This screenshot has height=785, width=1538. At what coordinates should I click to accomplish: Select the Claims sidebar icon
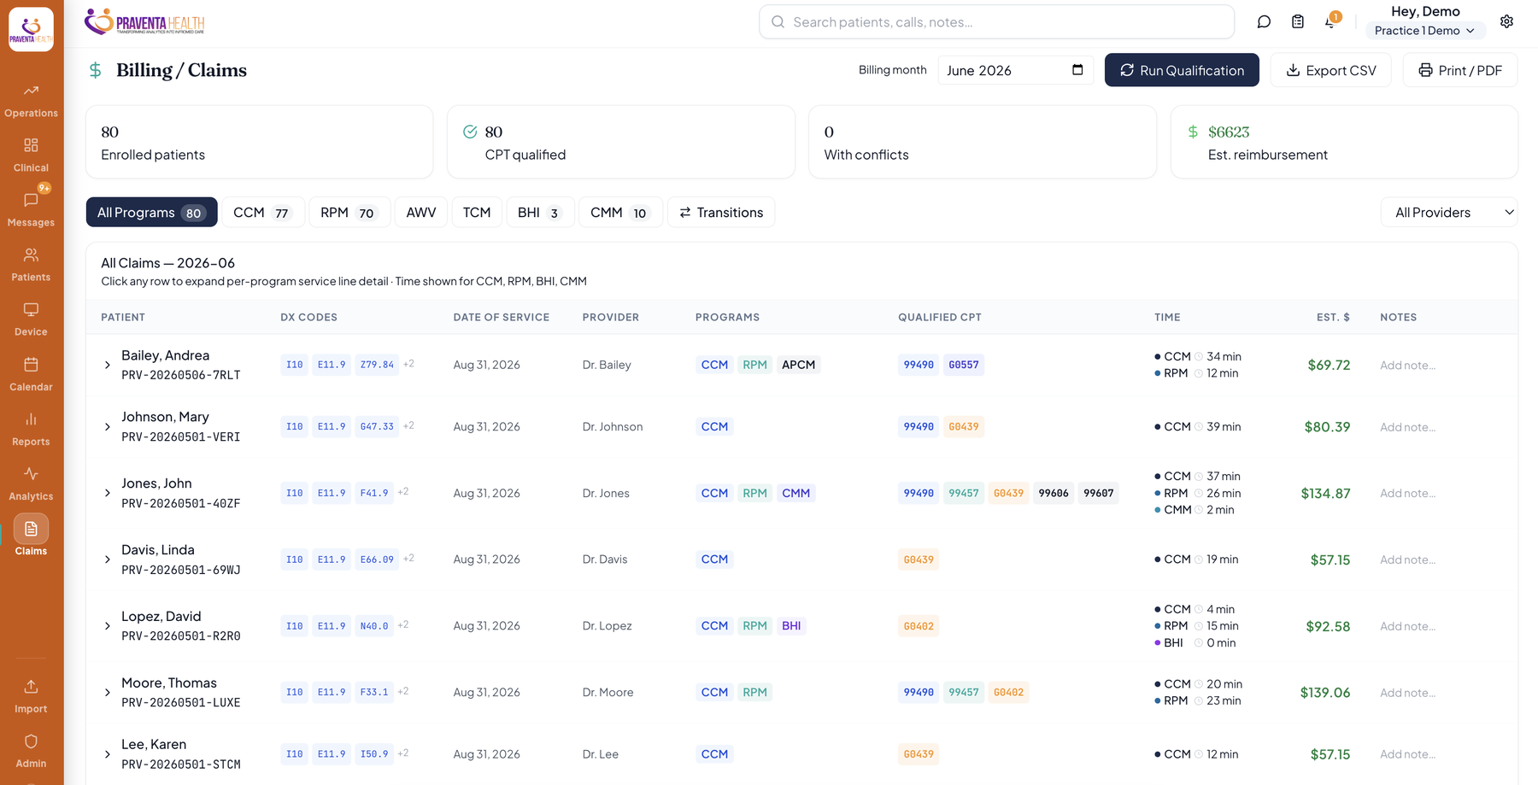pos(31,530)
